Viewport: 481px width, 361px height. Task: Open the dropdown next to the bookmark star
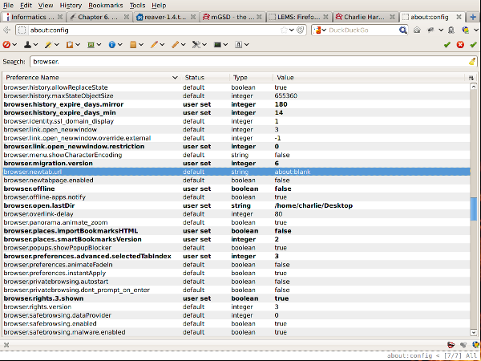(x=292, y=30)
